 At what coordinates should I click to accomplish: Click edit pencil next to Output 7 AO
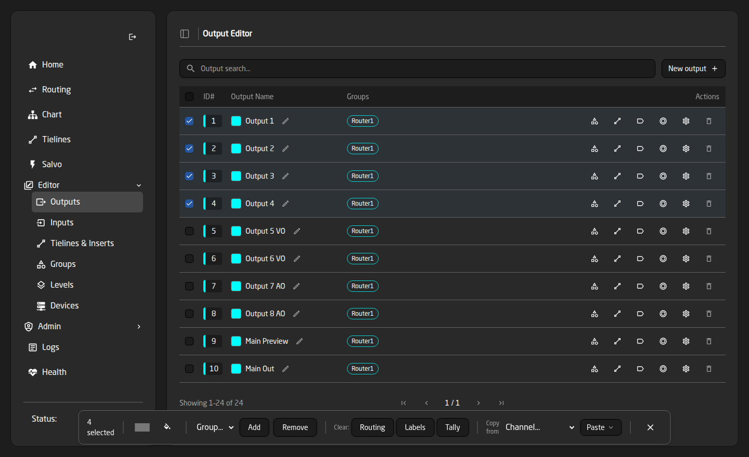point(296,286)
